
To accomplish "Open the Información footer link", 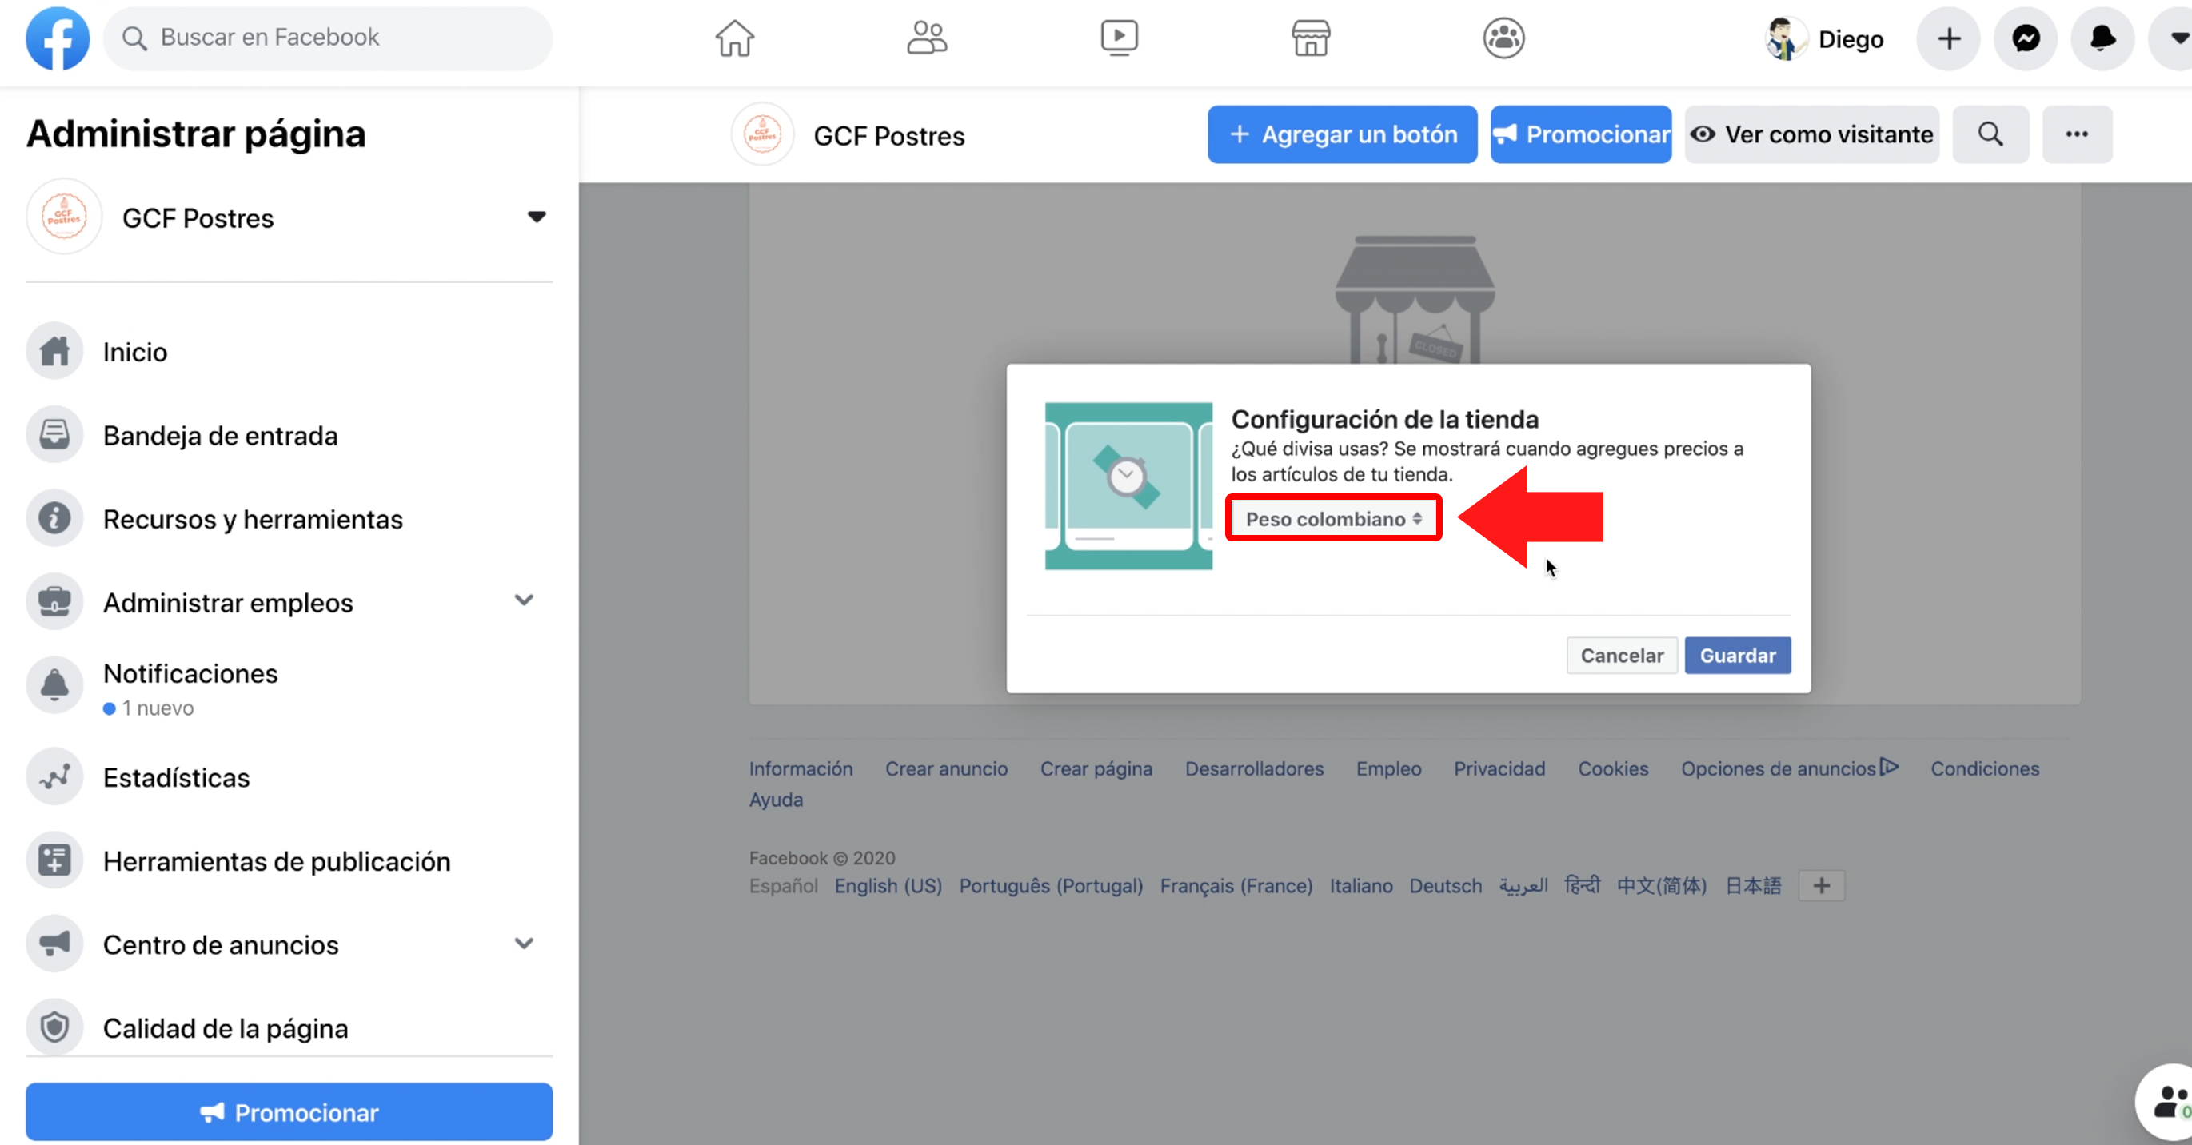I will click(801, 768).
